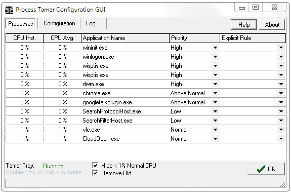The height and width of the screenshot is (195, 291).
Task: Expand Explicit Rule dropdown for googletalkplugin.exe
Action: [x=281, y=102]
